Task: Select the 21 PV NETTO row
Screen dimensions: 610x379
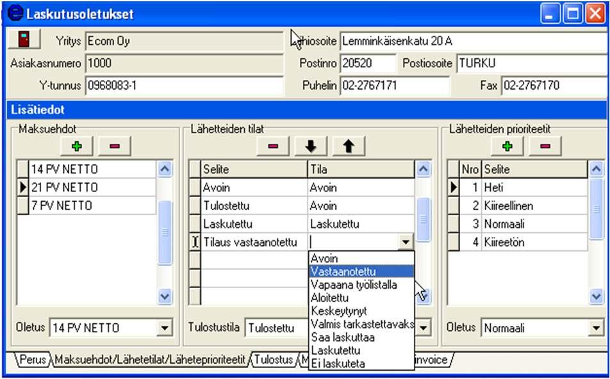Action: [92, 188]
